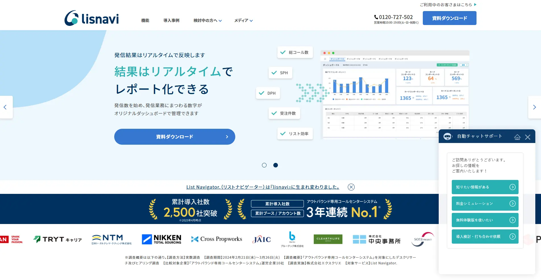
Task: Select the first carousel slide dot
Action: tap(264, 165)
